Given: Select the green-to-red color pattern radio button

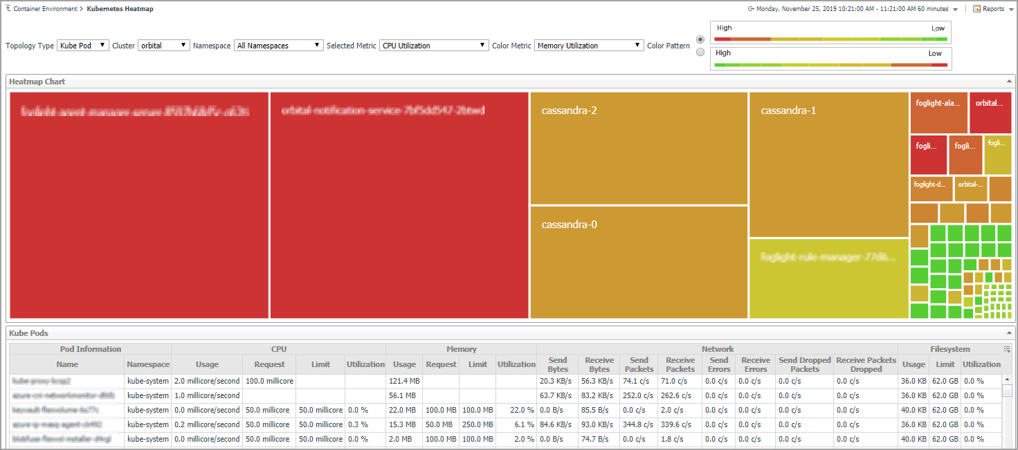Looking at the screenshot, I should coord(700,52).
